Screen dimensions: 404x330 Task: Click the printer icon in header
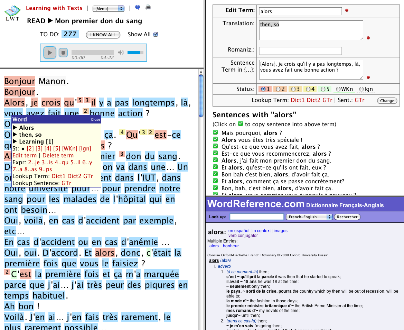click(148, 7)
